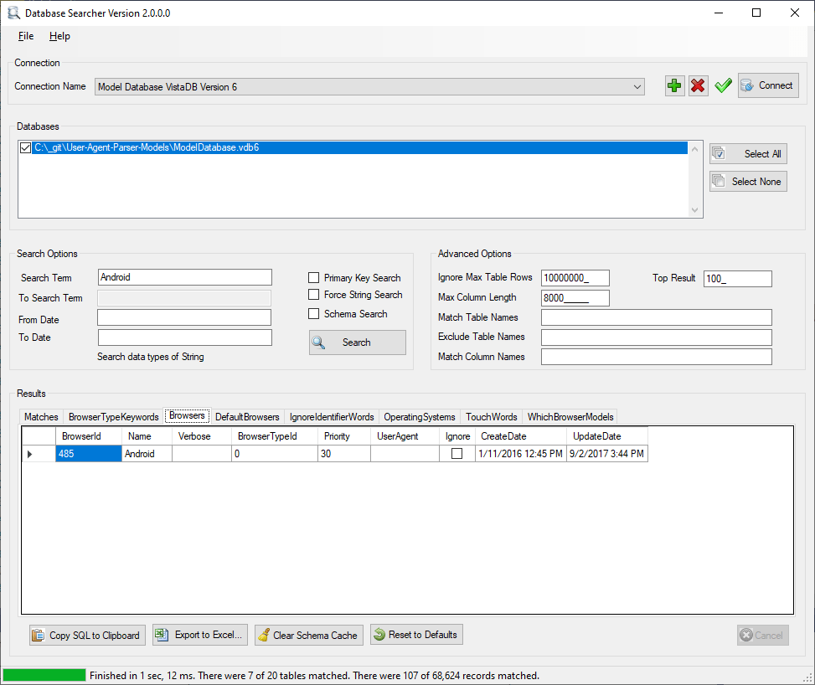Copy SQL to Clipboard
815x685 pixels.
point(86,635)
